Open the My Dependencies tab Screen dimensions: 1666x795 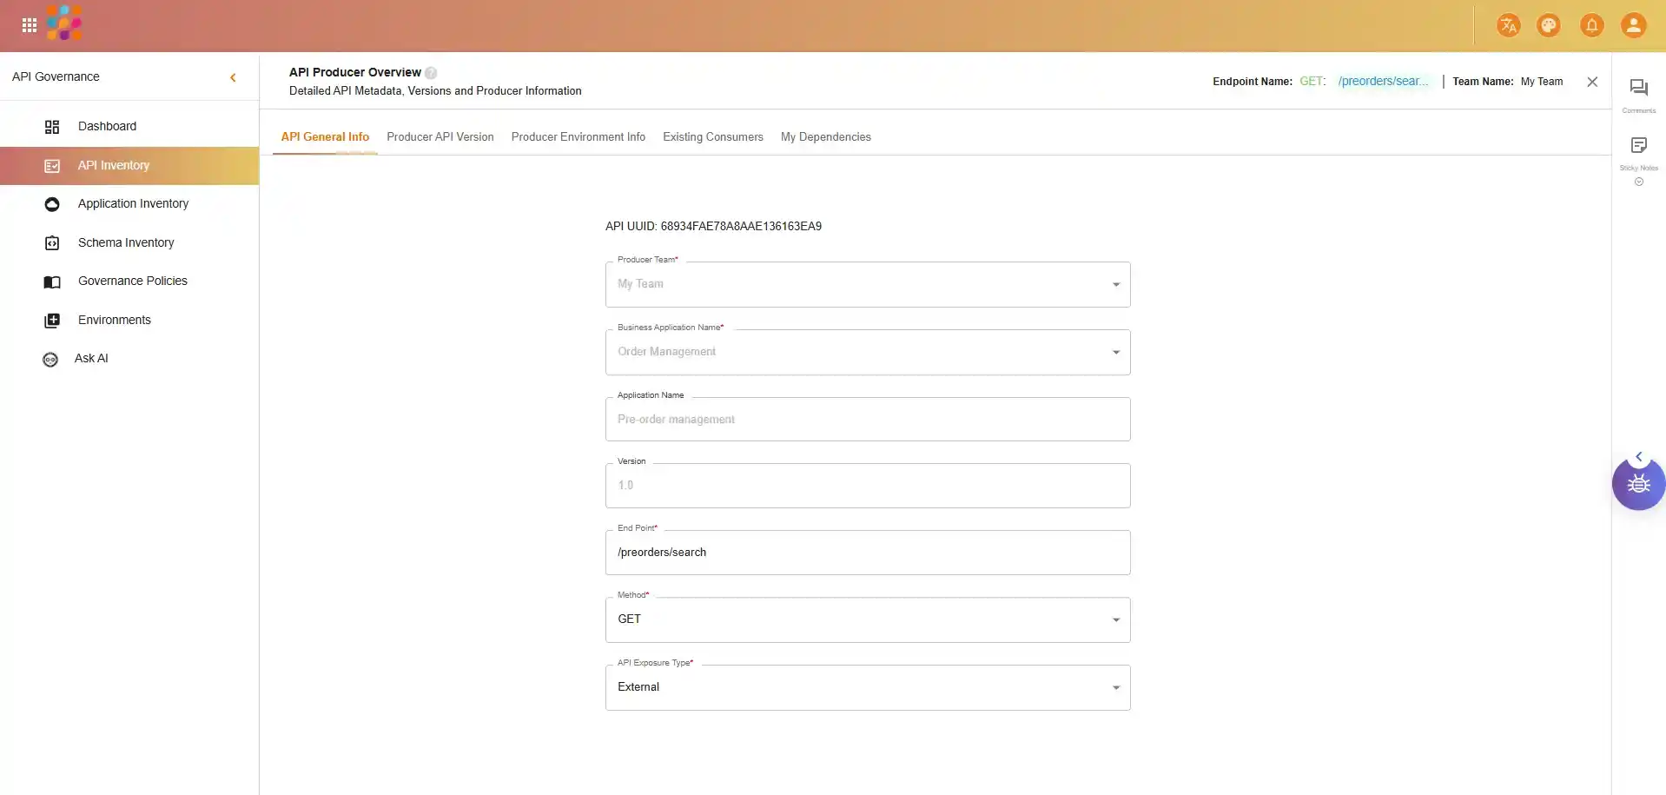click(825, 137)
